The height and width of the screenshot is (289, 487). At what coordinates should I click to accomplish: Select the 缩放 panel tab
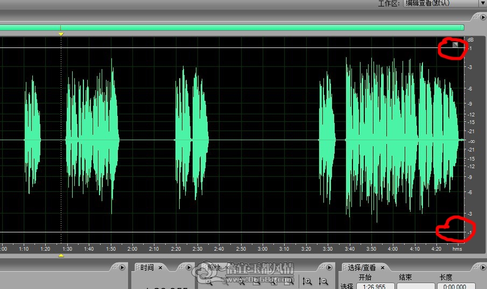tap(214, 267)
